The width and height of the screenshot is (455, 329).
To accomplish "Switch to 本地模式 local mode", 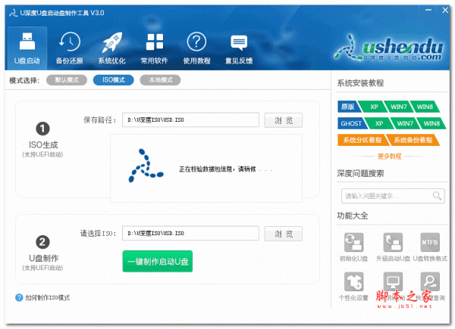I will point(160,80).
